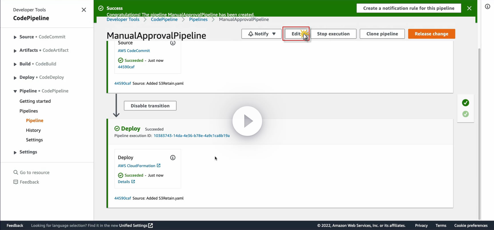Open the Privacy footer link
This screenshot has width=494, height=230.
click(x=421, y=225)
